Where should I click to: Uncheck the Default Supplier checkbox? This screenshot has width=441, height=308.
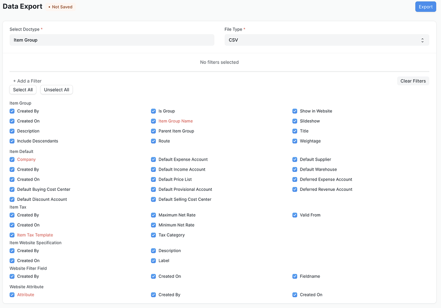pyautogui.click(x=295, y=159)
